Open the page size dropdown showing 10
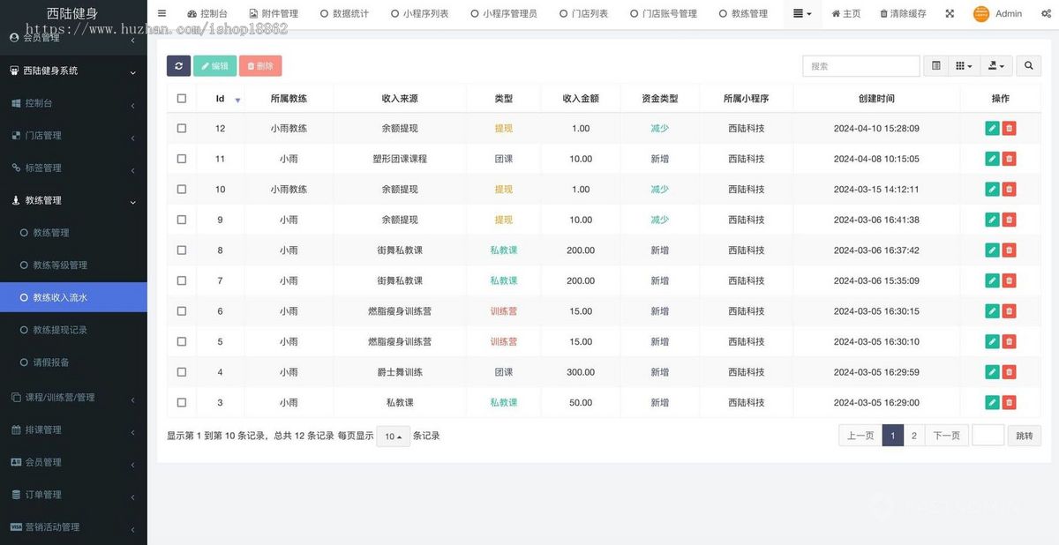This screenshot has height=545, width=1059. 392,436
